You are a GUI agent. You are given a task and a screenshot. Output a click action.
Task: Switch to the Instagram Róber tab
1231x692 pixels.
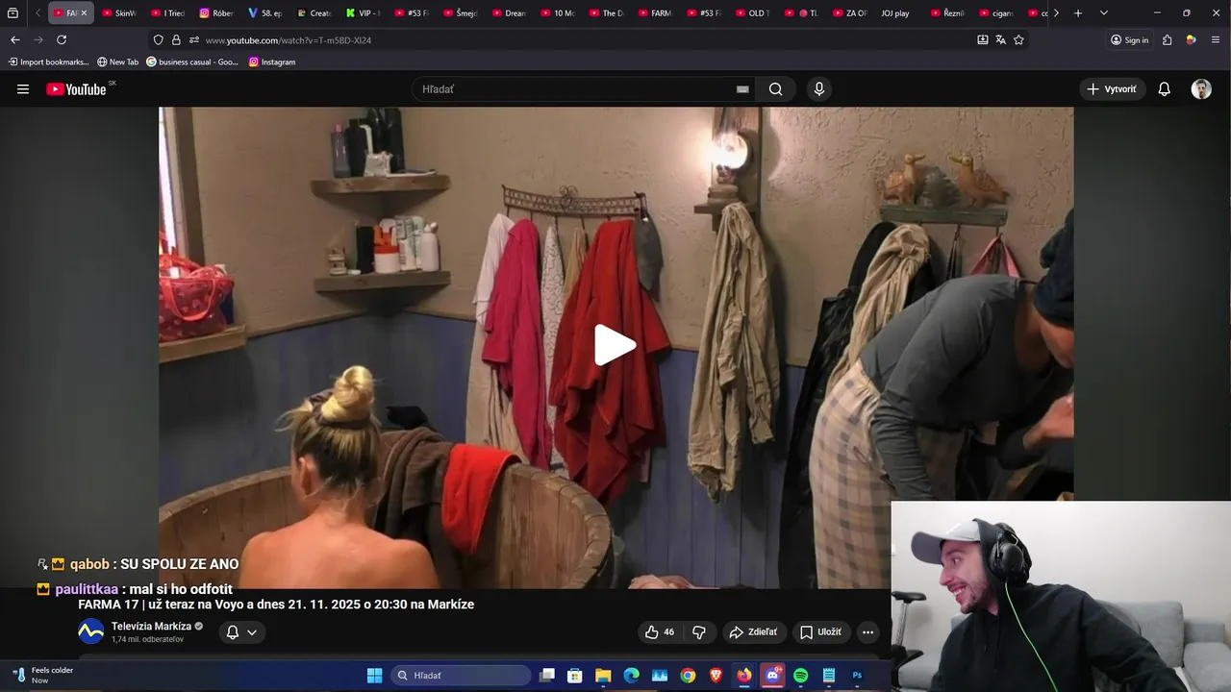click(x=216, y=13)
